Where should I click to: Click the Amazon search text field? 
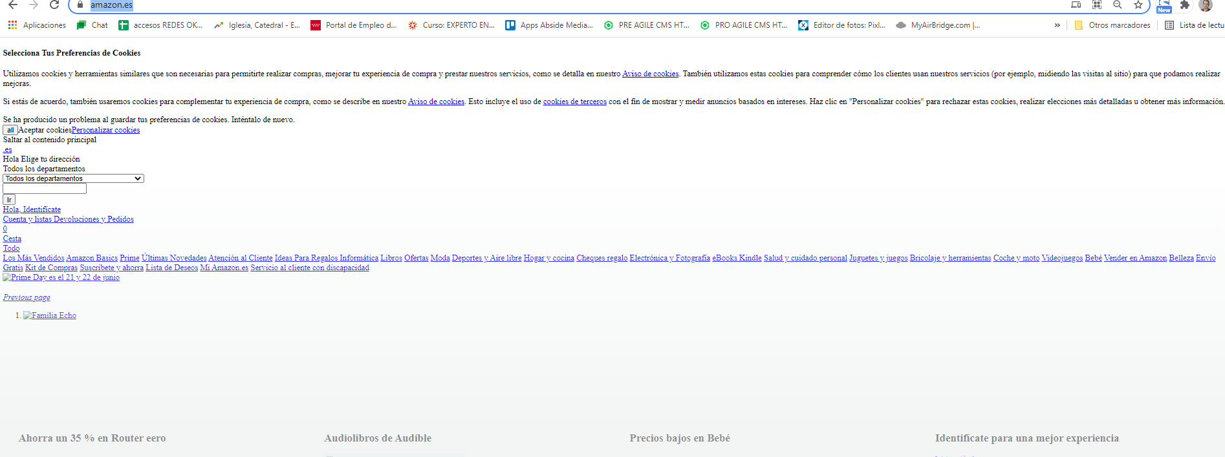coord(45,189)
